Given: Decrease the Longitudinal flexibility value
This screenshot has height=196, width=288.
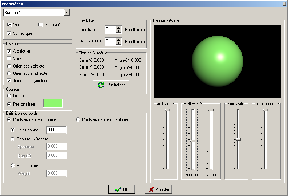Looking at the screenshot, I should click(119, 31).
